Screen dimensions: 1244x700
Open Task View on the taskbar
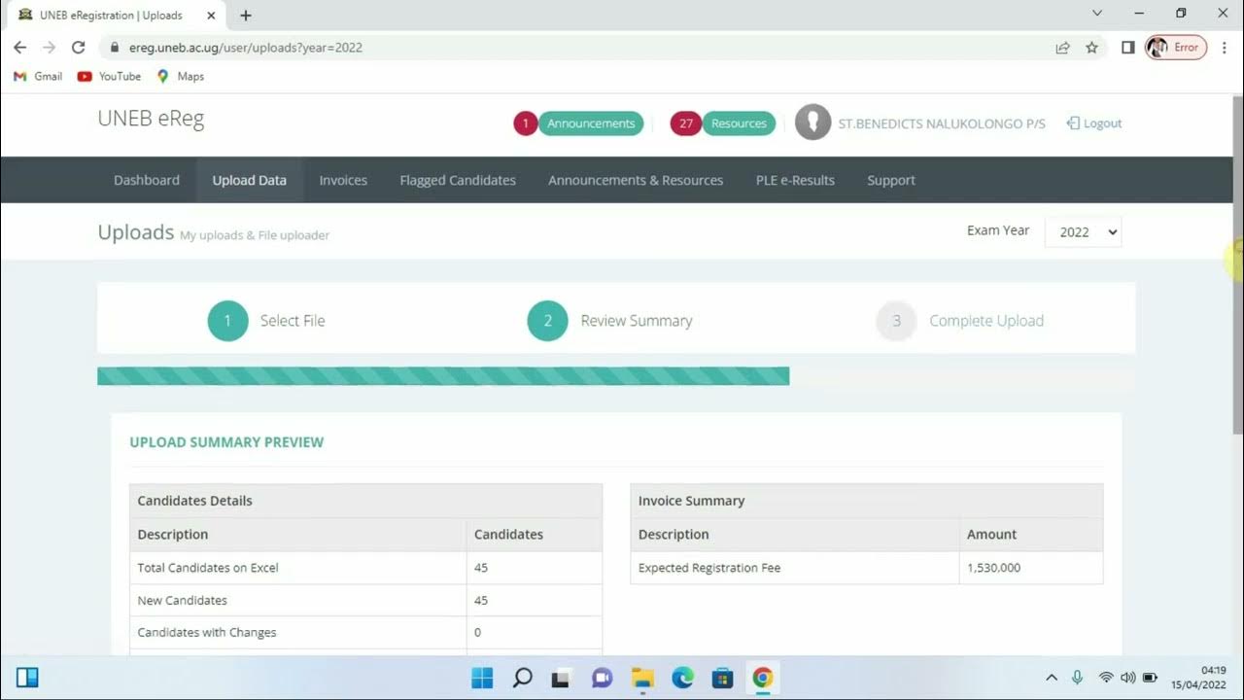point(561,678)
